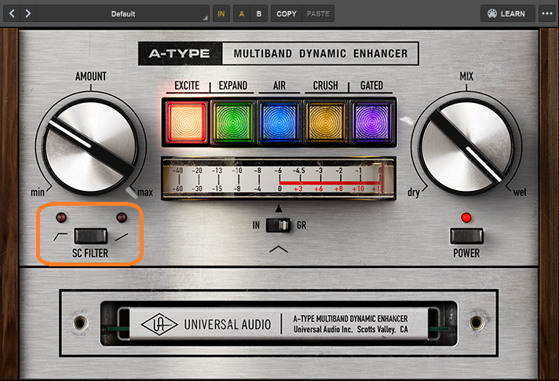Select the red EXCITE mode button
The height and width of the screenshot is (381, 559).
pos(186,123)
